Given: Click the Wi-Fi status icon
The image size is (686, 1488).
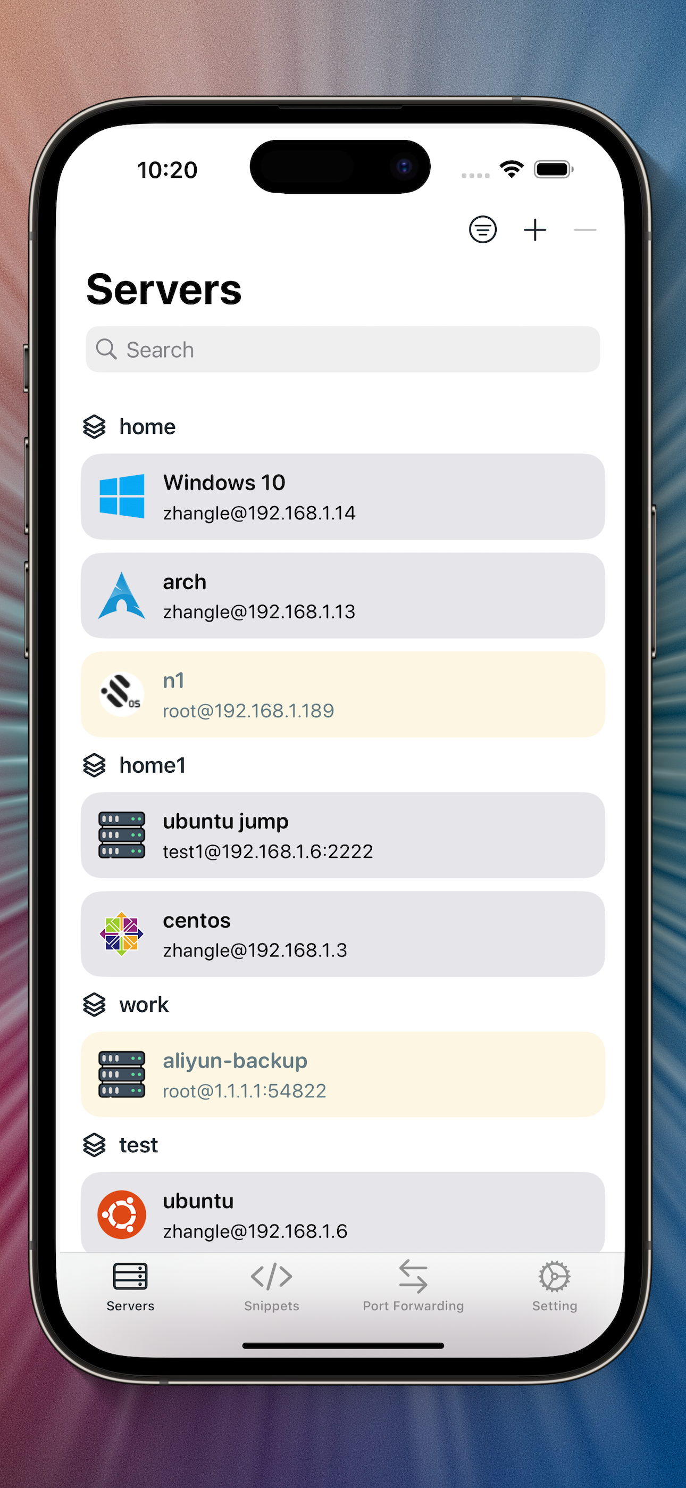Looking at the screenshot, I should [512, 169].
